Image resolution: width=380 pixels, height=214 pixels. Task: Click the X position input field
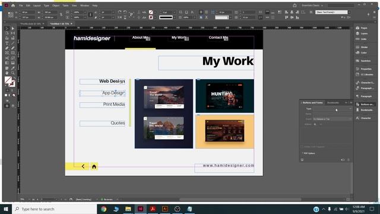point(28,12)
